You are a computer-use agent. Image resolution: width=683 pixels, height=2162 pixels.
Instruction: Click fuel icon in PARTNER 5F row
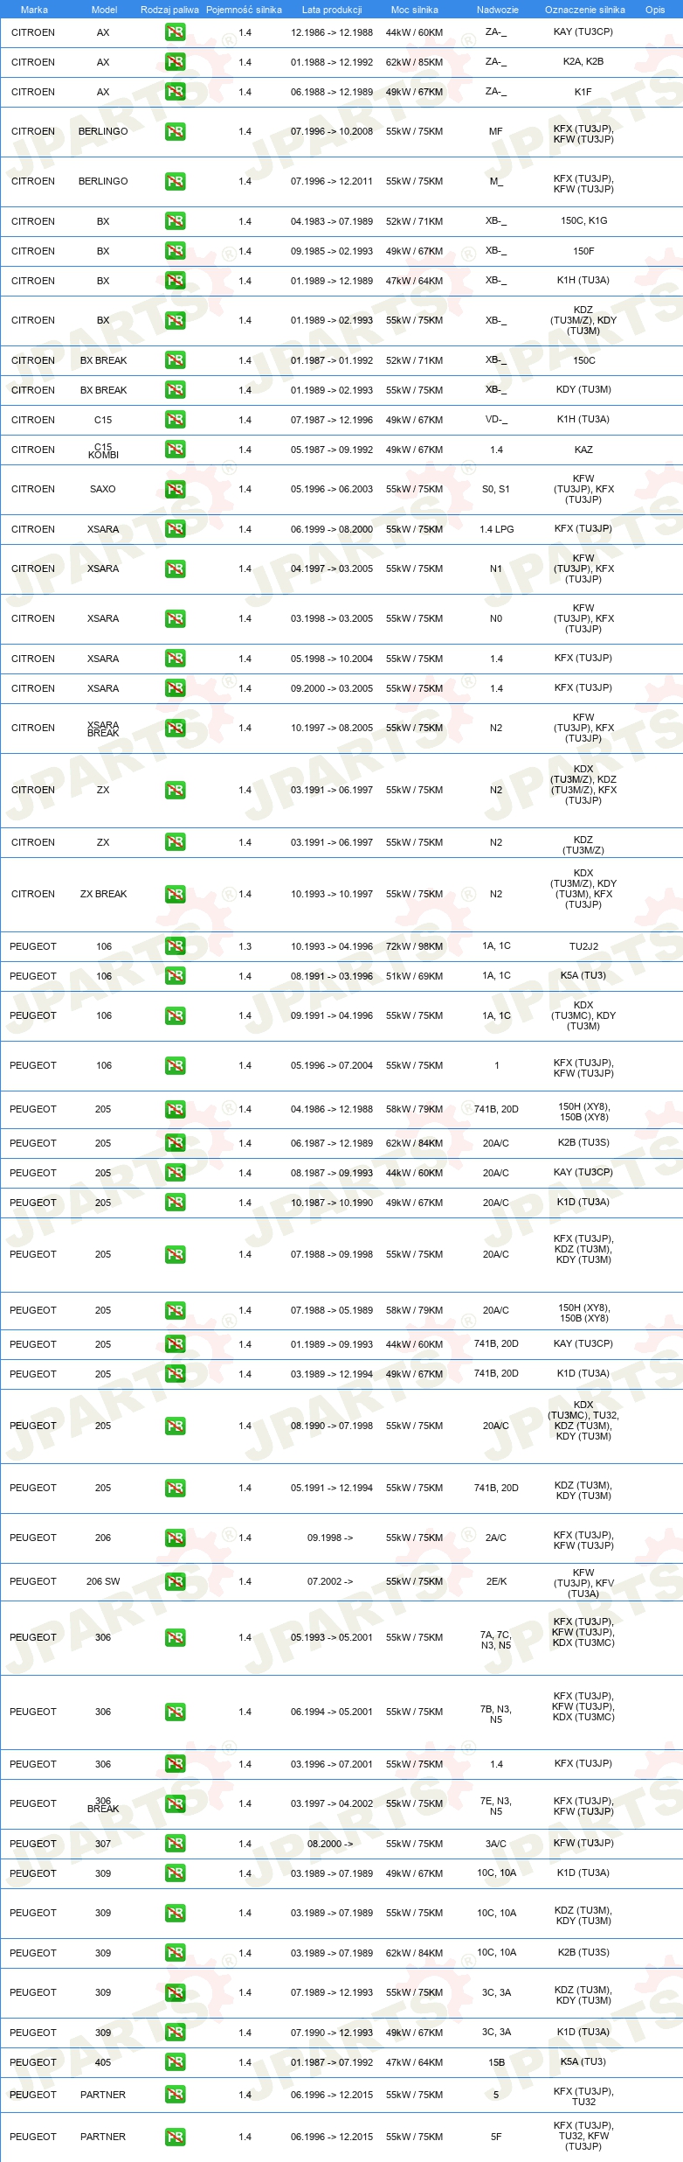[175, 2138]
